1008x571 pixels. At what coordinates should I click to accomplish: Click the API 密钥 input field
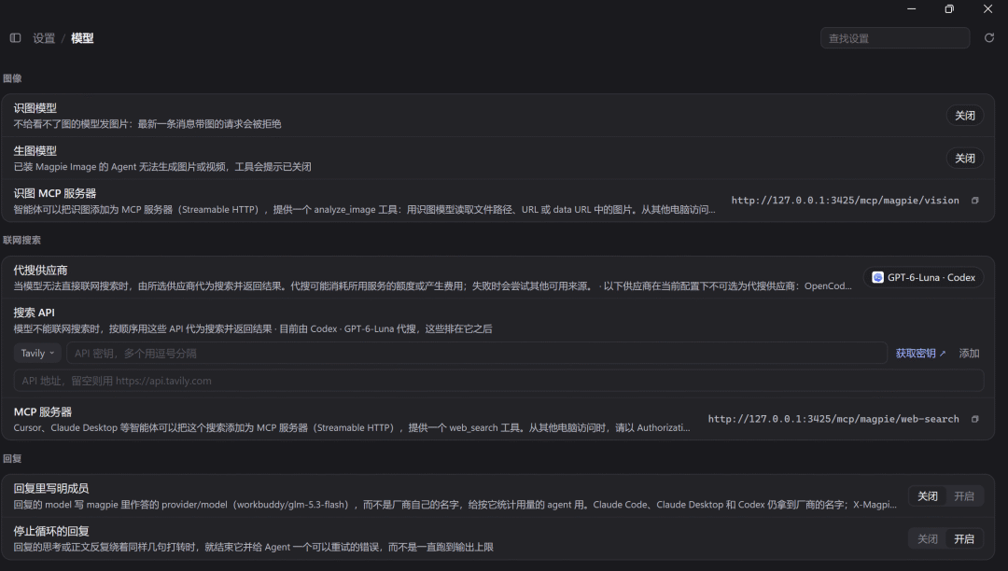click(477, 354)
